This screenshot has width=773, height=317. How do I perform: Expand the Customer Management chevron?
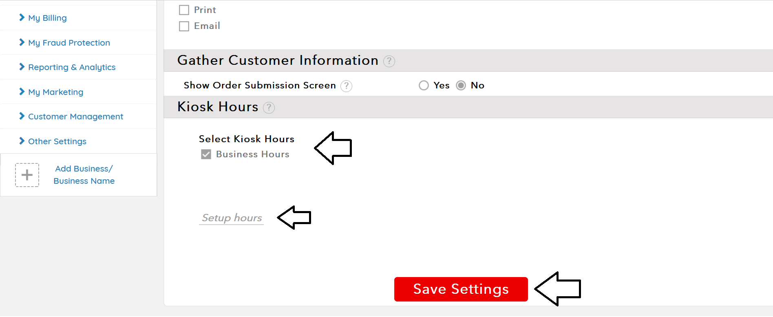22,116
